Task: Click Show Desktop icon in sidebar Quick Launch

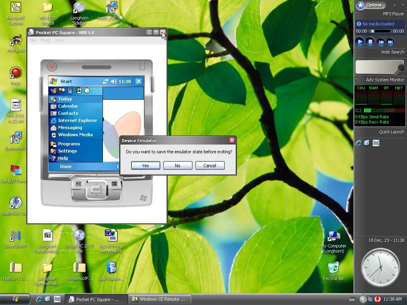Action: coord(376,143)
